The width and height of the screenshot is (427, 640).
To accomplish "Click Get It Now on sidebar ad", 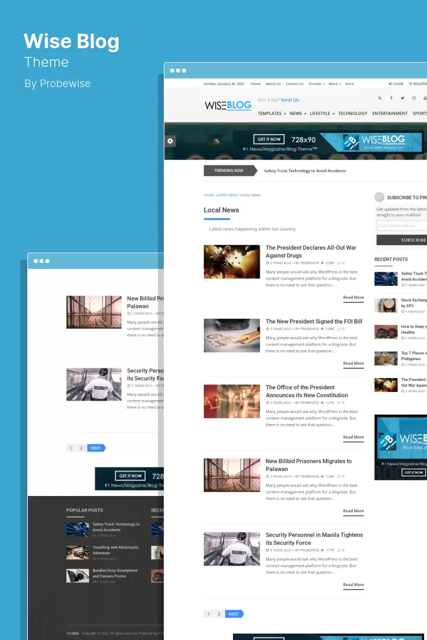I will point(414,472).
